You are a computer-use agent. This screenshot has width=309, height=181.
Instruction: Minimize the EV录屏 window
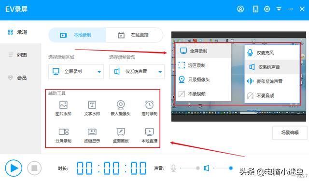(x=291, y=9)
